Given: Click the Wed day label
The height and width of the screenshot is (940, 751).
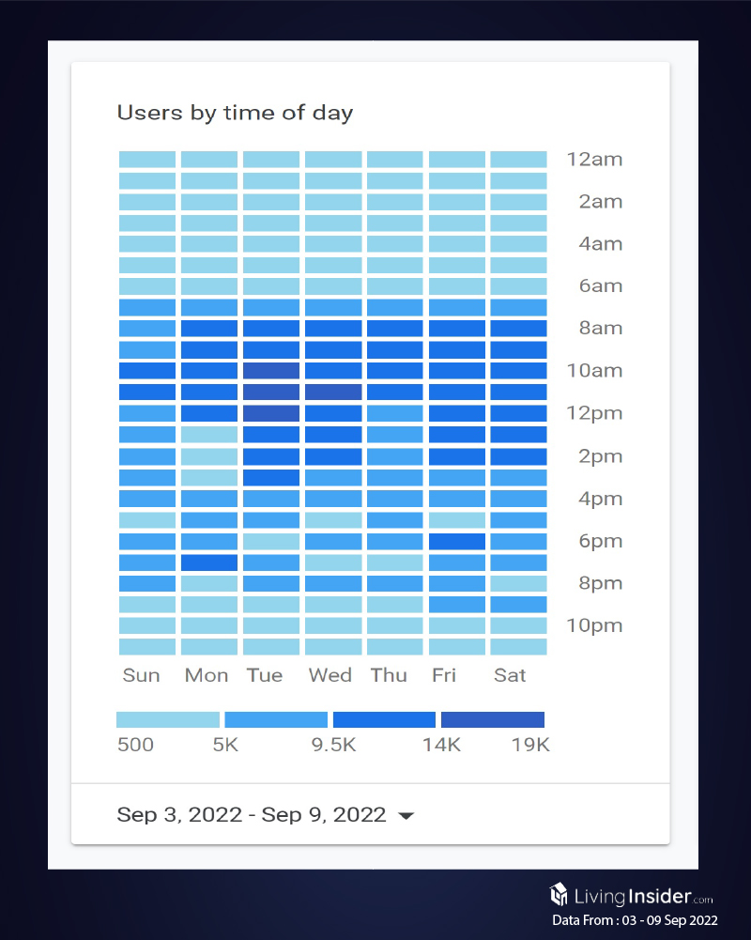Looking at the screenshot, I should coord(330,675).
